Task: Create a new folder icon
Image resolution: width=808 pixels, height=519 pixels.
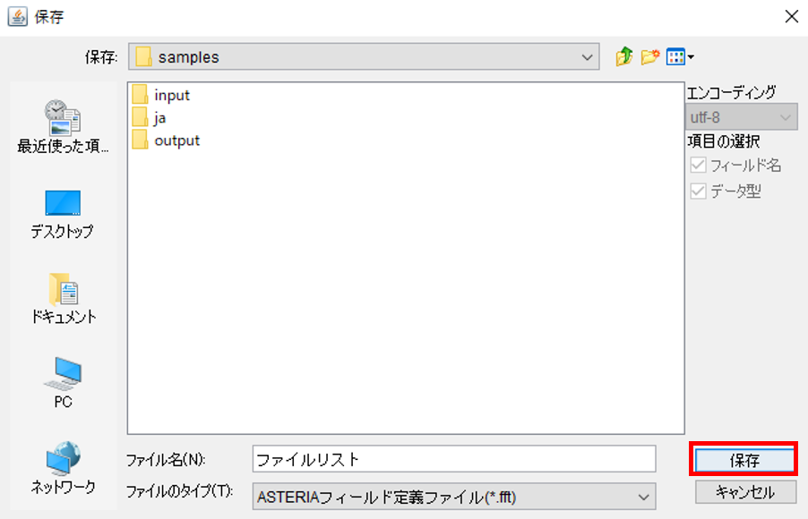Action: 650,56
